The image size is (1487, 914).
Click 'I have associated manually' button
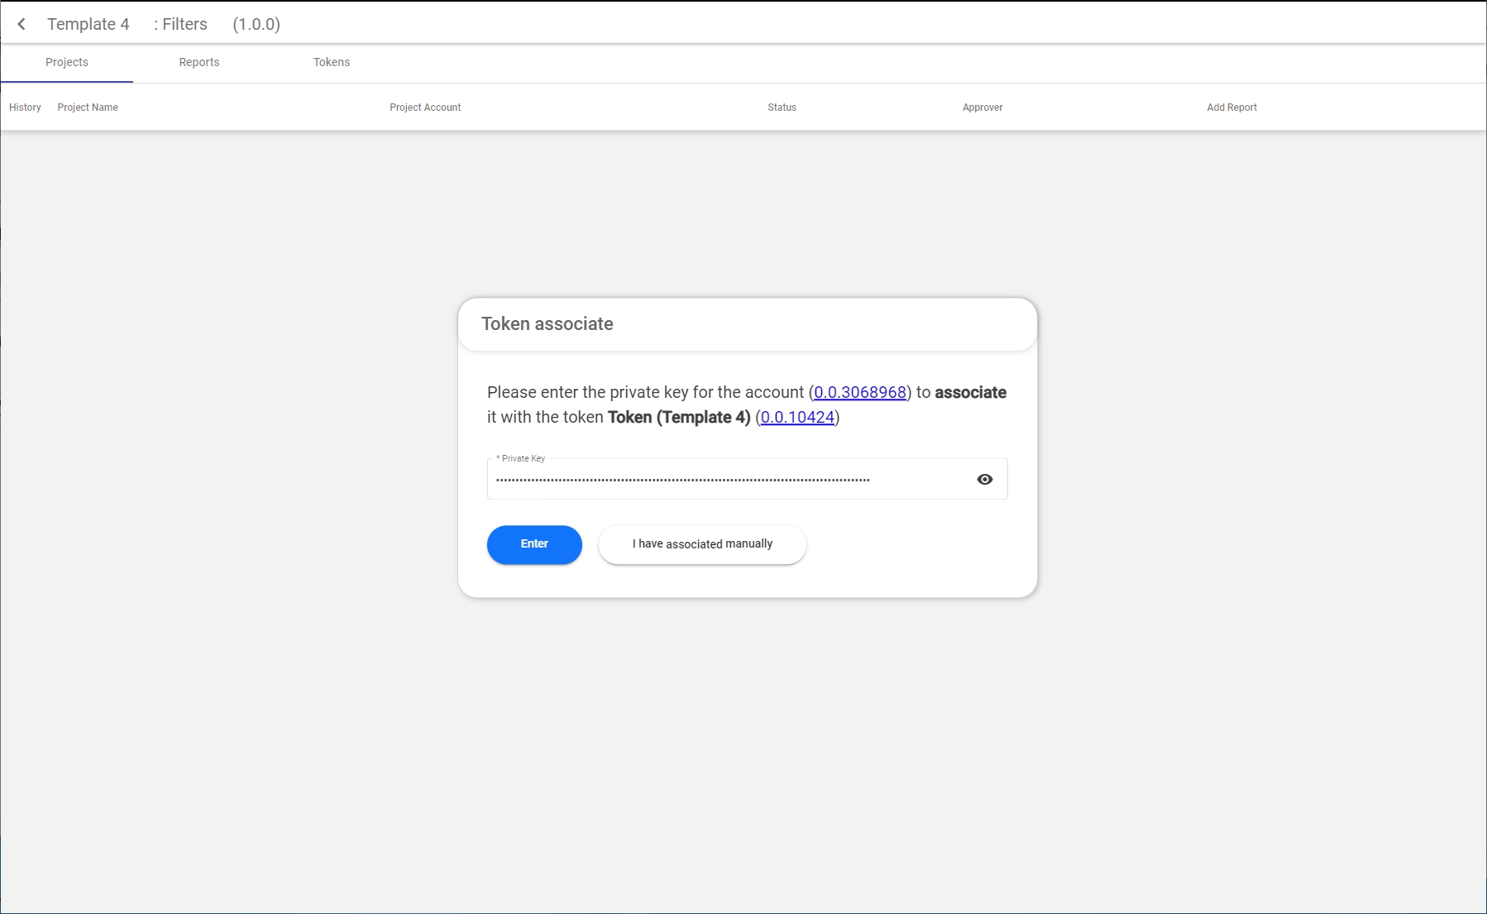(702, 544)
